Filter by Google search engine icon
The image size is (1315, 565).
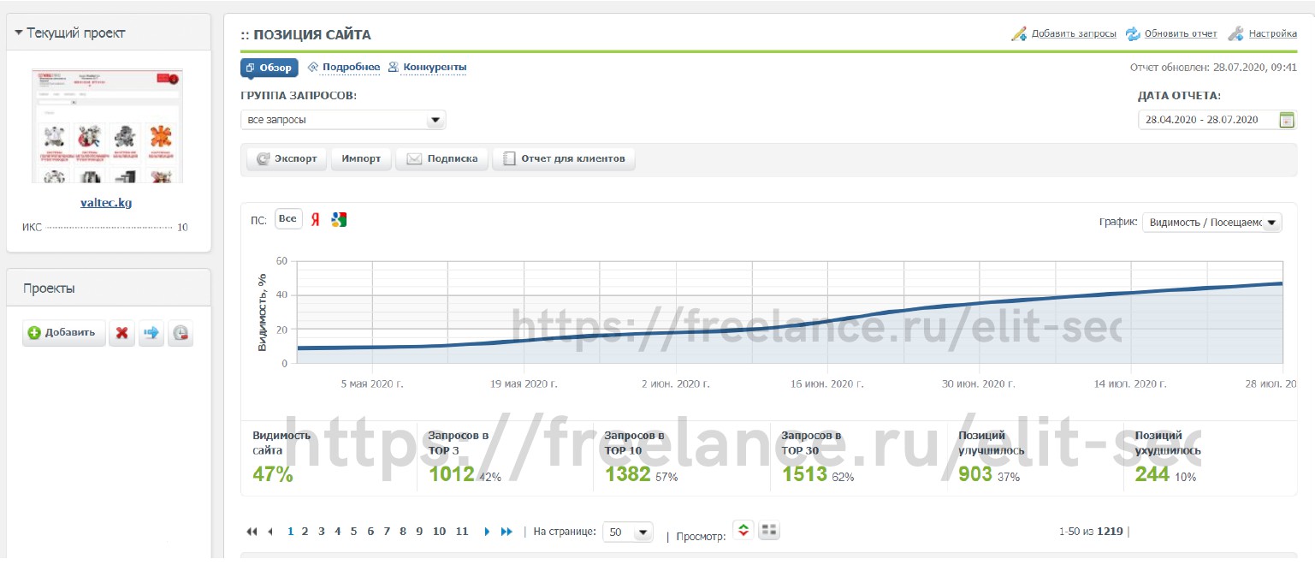tap(339, 219)
